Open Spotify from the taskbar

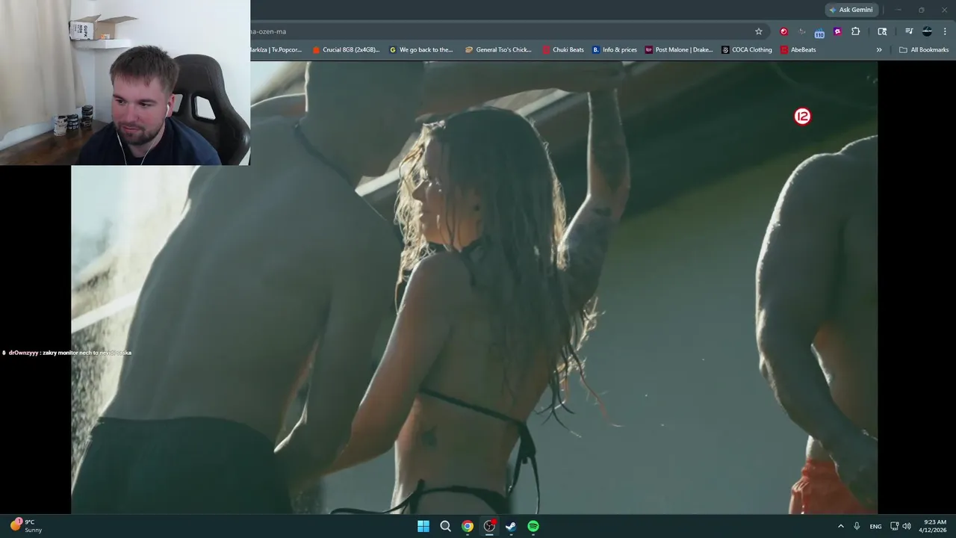point(533,526)
